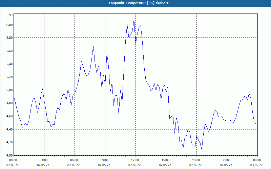Click the 4,40 y-axis label
This screenshot has width=271, height=169.
[x=9, y=129]
